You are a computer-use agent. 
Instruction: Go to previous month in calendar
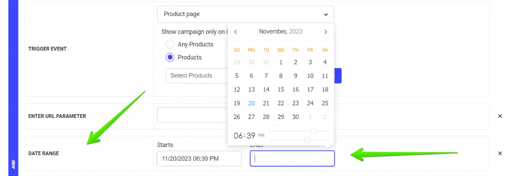coord(236,32)
